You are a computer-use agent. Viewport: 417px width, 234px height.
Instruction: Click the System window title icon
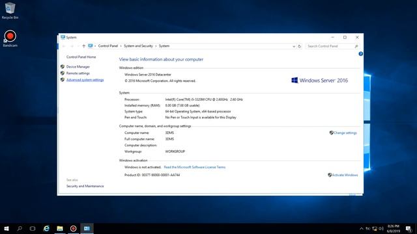(63, 38)
